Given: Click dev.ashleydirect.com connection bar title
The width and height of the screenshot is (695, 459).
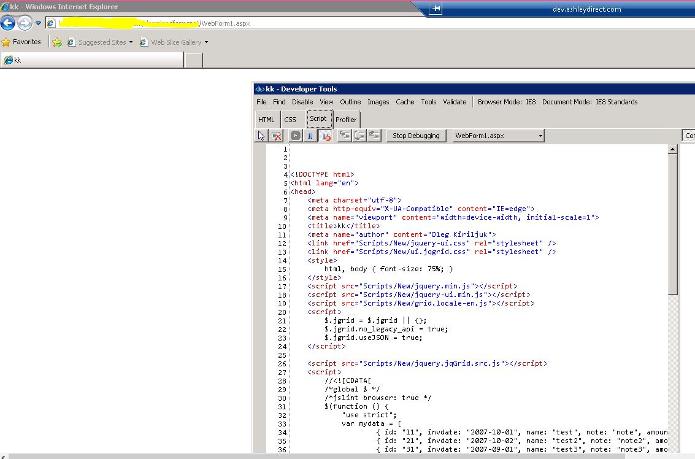Looking at the screenshot, I should (x=586, y=9).
